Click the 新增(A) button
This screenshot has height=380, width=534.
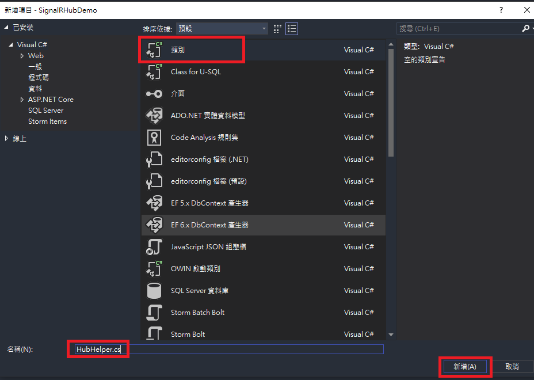pos(465,366)
